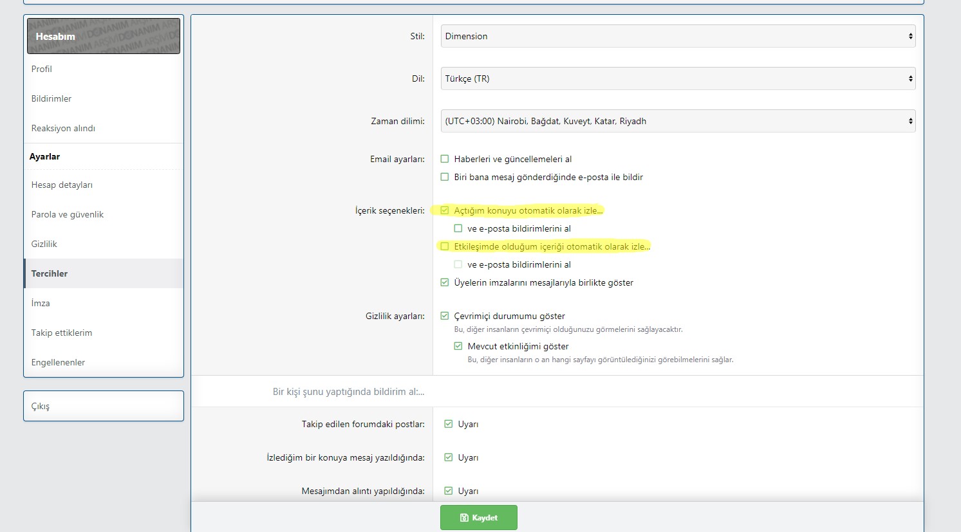Check 've e-posta bildirimlerini al' under Açtığım konuyu

[458, 228]
